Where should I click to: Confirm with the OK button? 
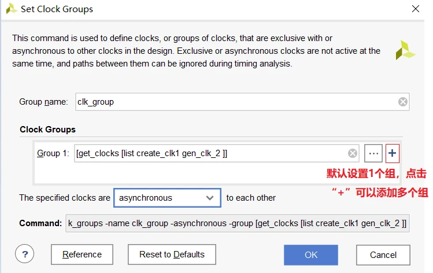311,254
